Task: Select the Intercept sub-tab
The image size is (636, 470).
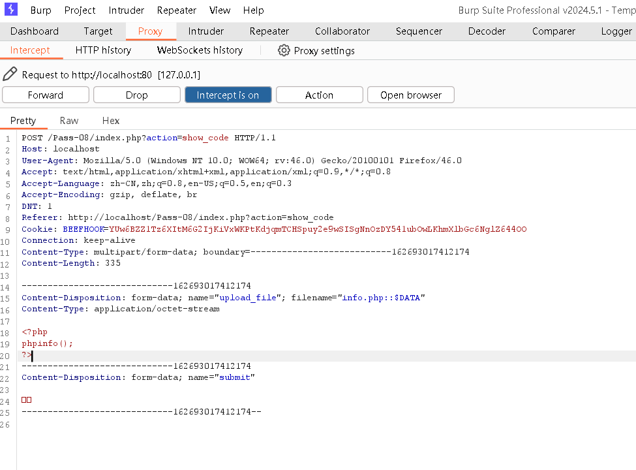Action: pos(30,50)
